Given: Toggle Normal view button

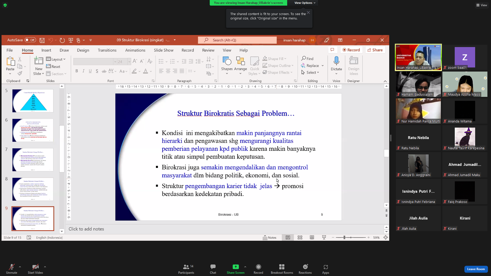Looking at the screenshot, I should [x=288, y=237].
